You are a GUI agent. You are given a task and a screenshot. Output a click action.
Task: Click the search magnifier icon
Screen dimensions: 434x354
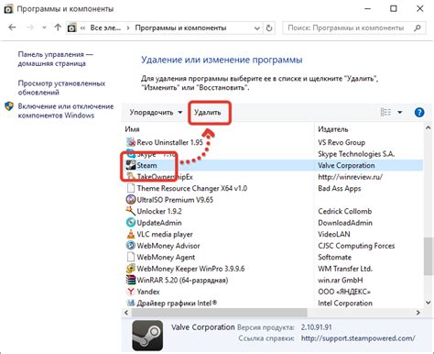(x=418, y=28)
